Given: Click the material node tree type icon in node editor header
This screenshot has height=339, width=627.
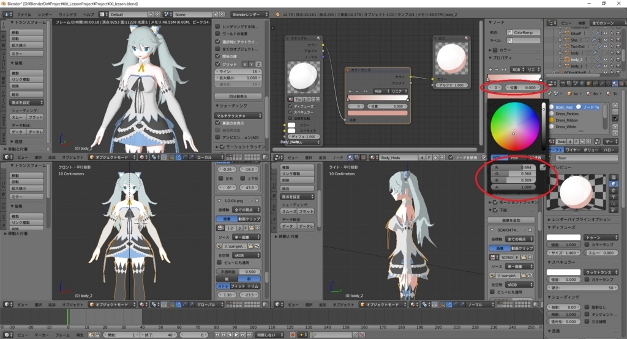Looking at the screenshot, I should [x=351, y=158].
